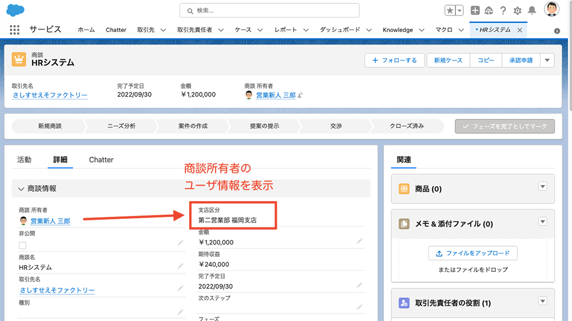Expand the Knowledge nav dropdown

[x=422, y=30]
